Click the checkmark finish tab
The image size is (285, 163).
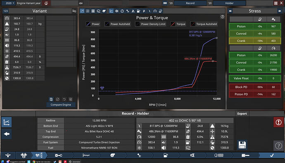pyautogui.click(x=272, y=155)
